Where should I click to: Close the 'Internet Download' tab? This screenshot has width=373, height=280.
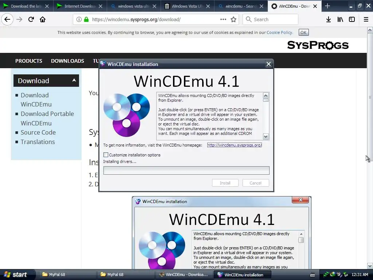pyautogui.click(x=101, y=6)
